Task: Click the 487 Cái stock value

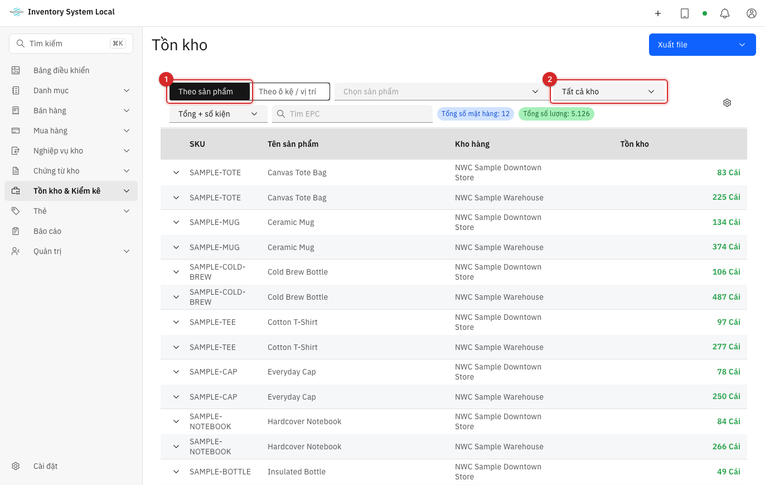Action: (726, 297)
